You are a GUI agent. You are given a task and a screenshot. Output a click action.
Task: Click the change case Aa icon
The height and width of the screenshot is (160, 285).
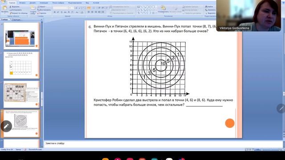[x=77, y=12]
